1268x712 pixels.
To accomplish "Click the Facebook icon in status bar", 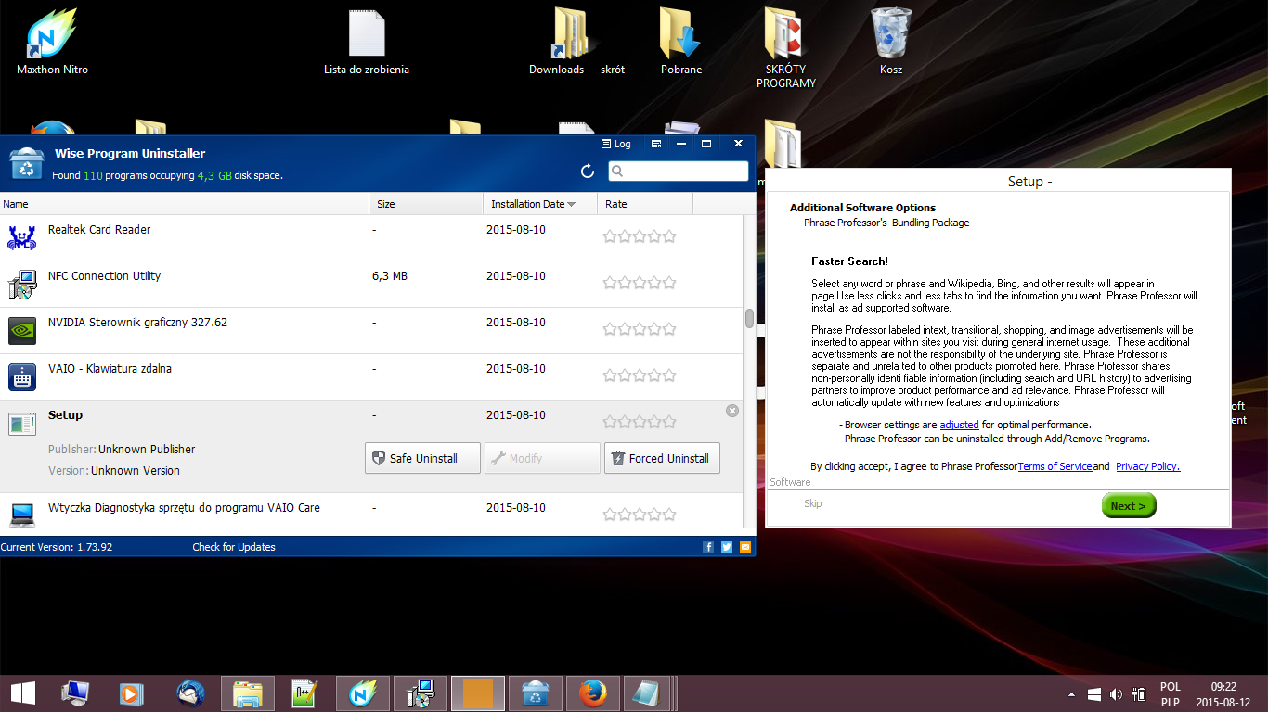I will [708, 547].
